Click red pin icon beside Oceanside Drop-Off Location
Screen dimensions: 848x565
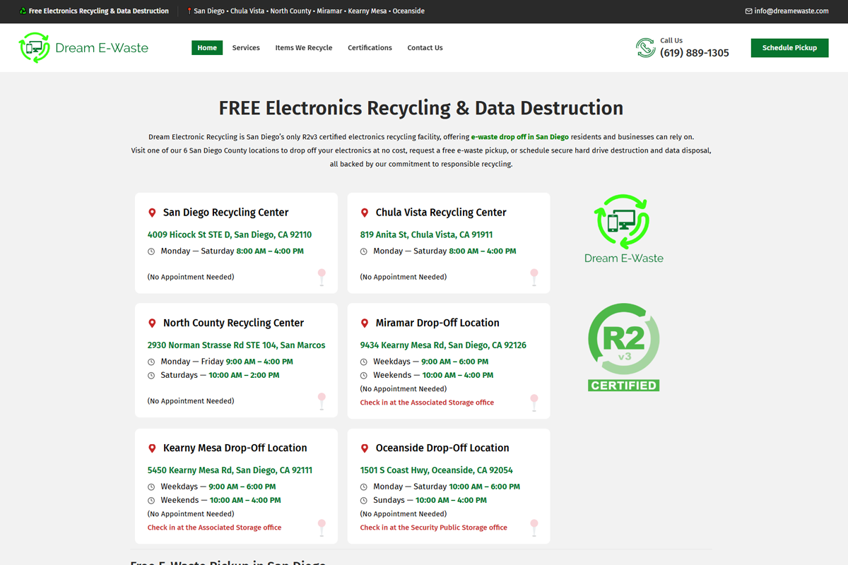(x=365, y=448)
